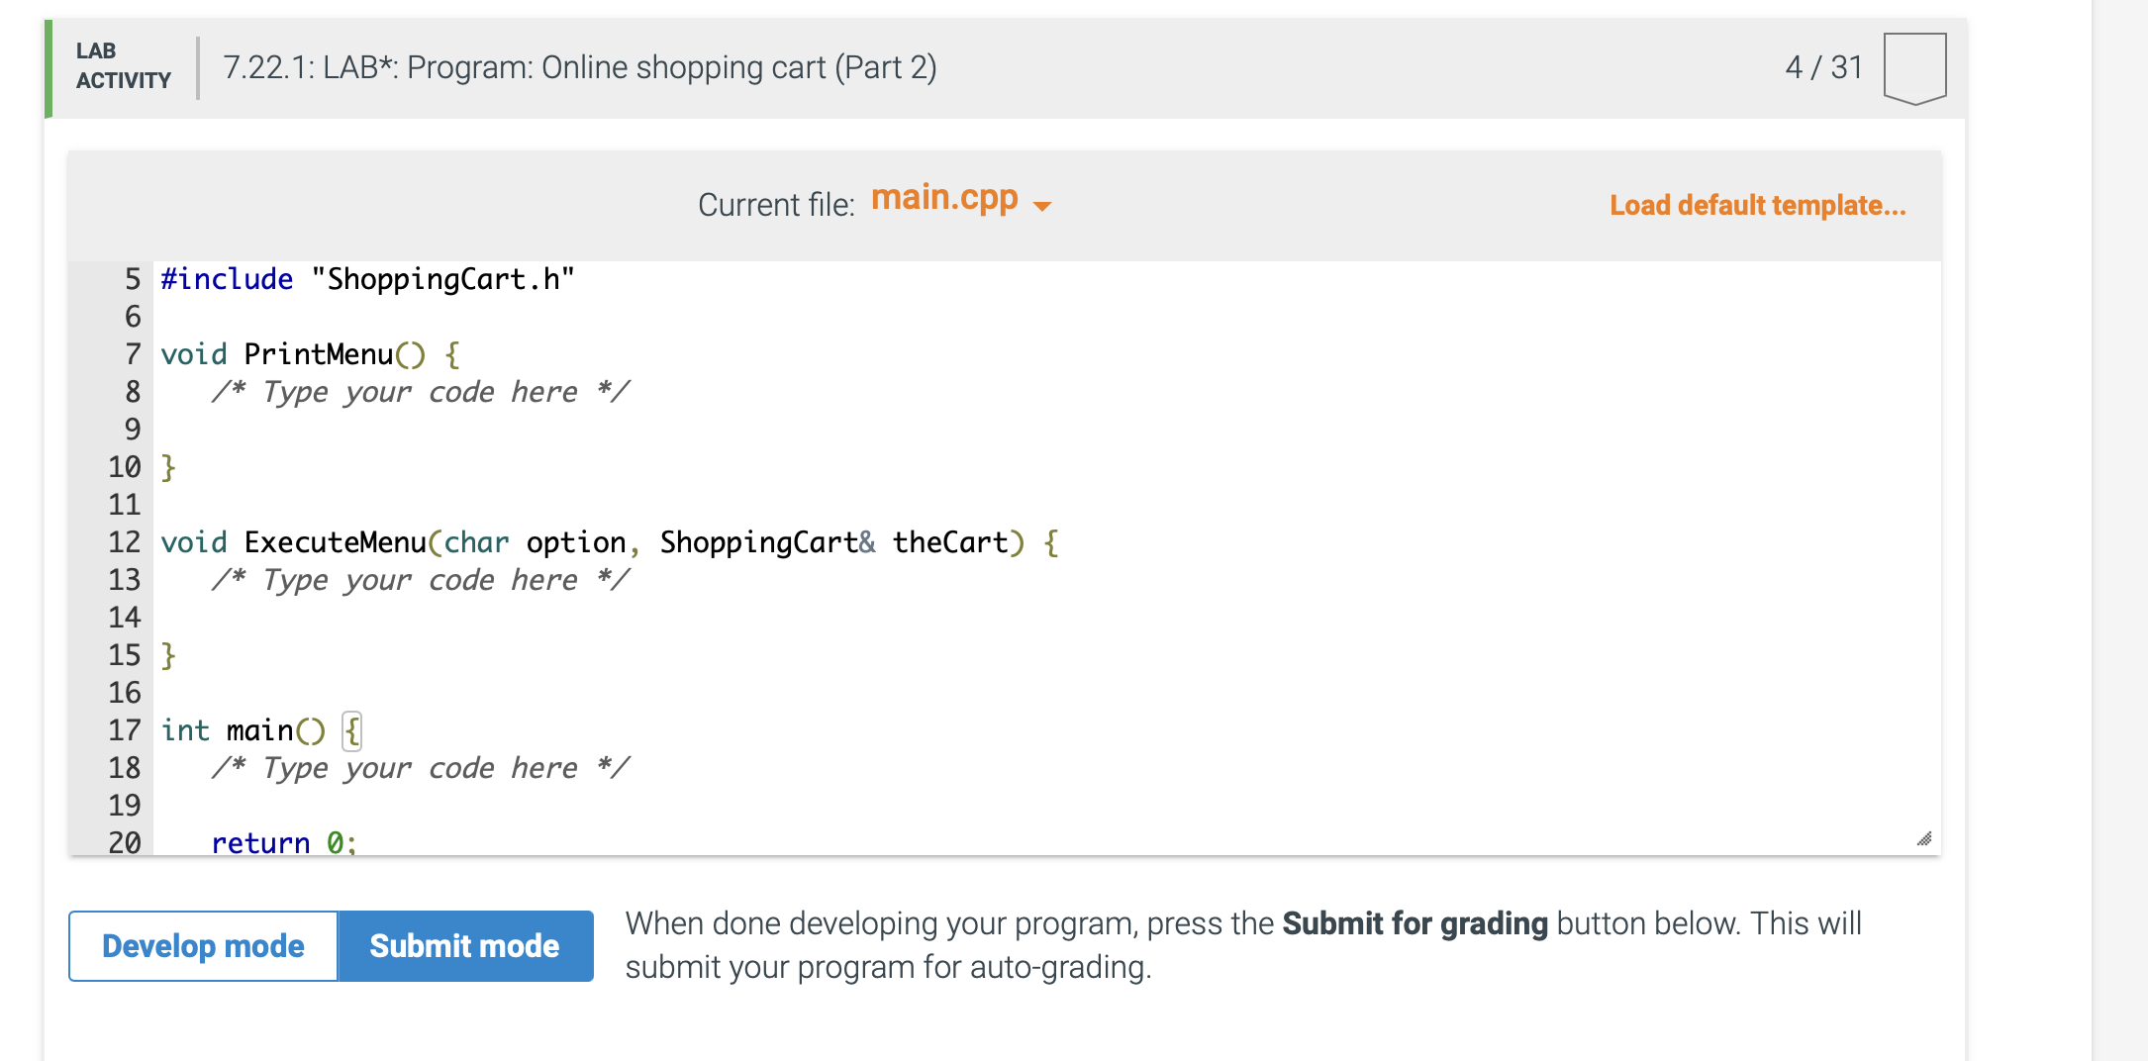Switch to Develop mode

pos(202,945)
